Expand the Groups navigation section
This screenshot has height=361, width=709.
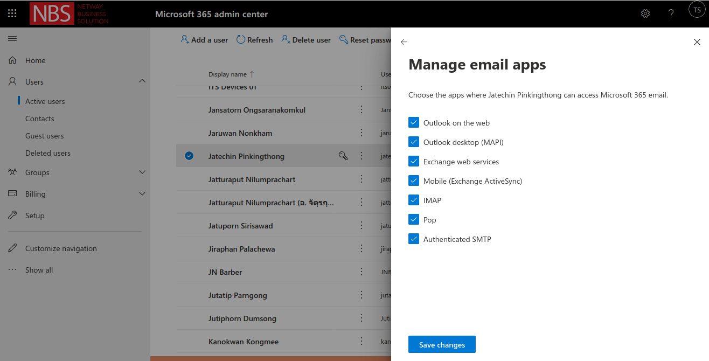pos(142,172)
